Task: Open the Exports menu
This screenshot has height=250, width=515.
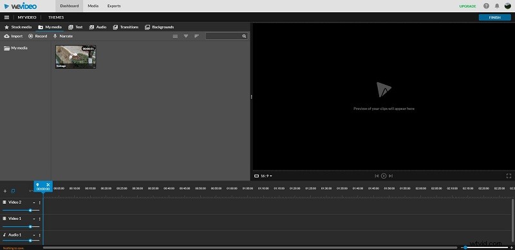Action: [x=114, y=6]
